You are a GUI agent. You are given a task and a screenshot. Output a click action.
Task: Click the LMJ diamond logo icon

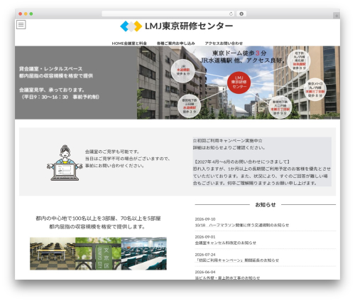(x=131, y=26)
